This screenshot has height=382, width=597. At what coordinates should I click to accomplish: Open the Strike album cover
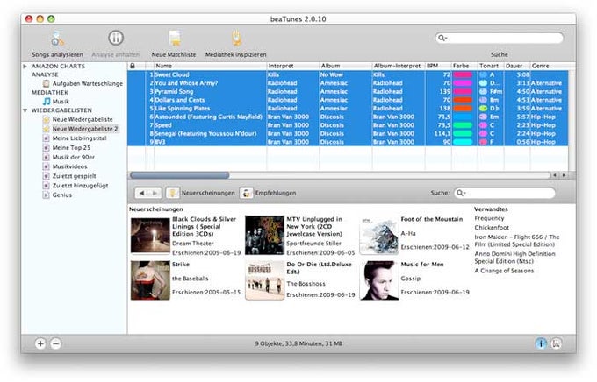point(150,280)
